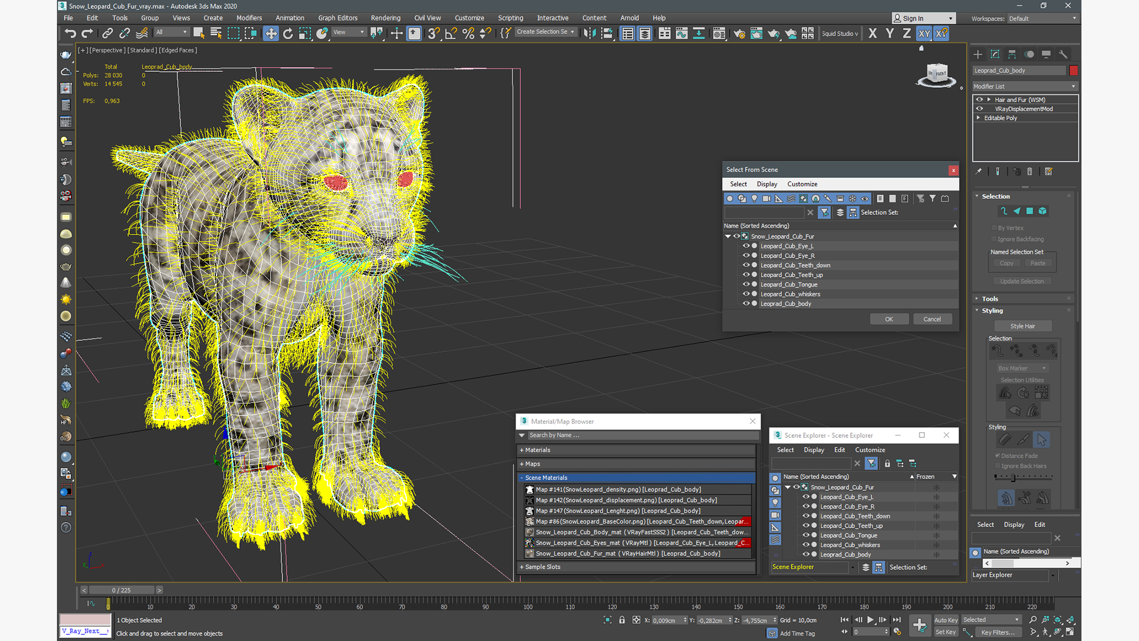Activate the Select and Link tool
Screen dimensions: 1139x641
107,33
